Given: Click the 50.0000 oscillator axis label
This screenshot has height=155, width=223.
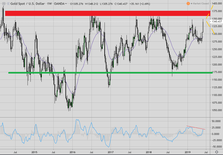Looking at the screenshot, I should (x=216, y=121).
